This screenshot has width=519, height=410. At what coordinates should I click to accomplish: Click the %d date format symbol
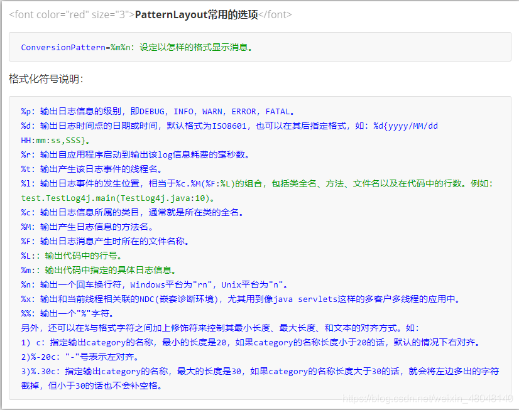coord(26,125)
